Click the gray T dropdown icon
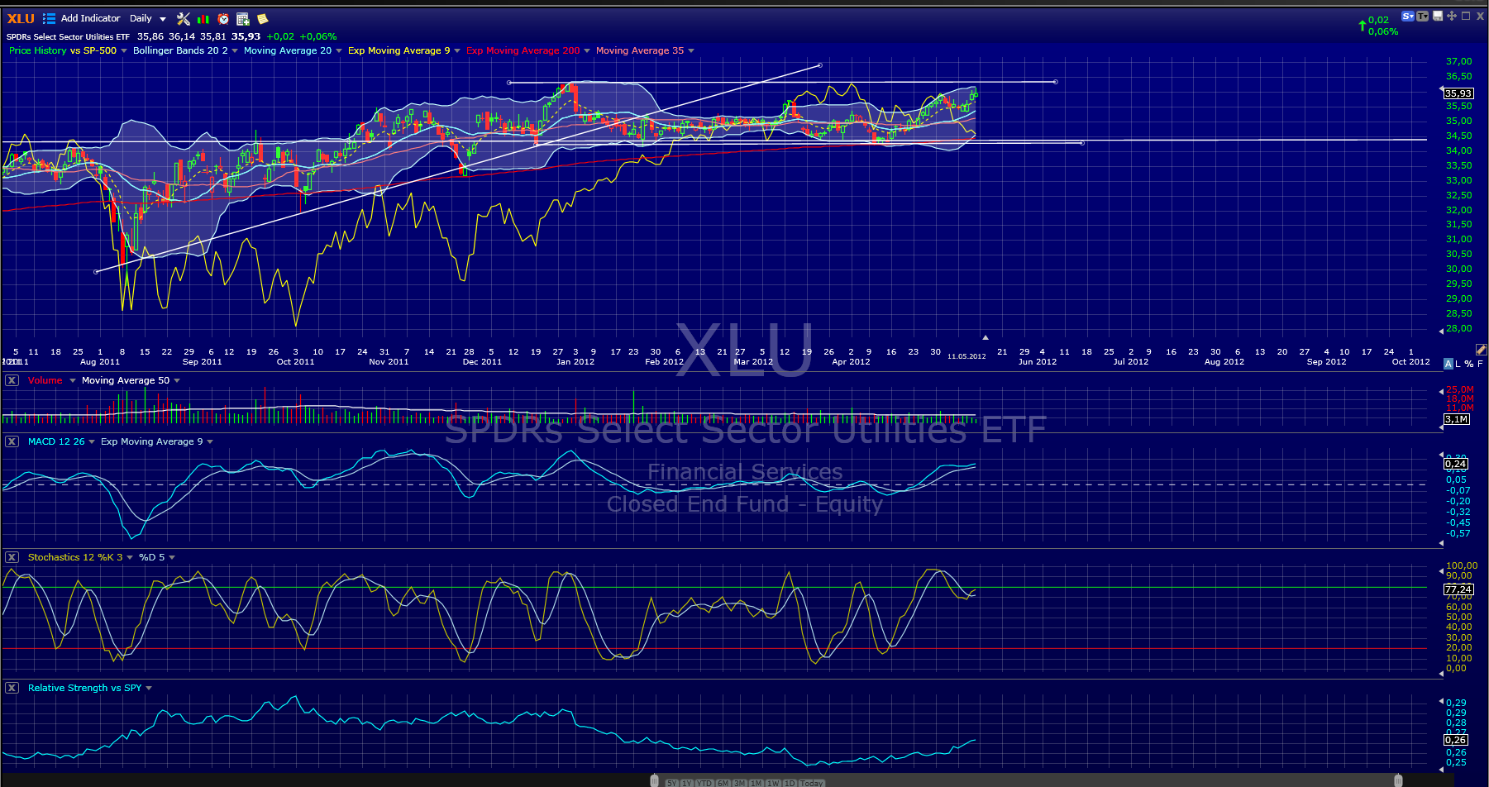The image size is (1489, 787). point(1423,16)
